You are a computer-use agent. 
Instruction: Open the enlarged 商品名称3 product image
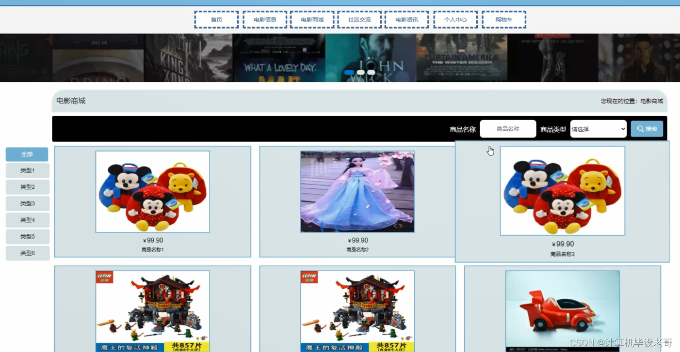coord(563,191)
